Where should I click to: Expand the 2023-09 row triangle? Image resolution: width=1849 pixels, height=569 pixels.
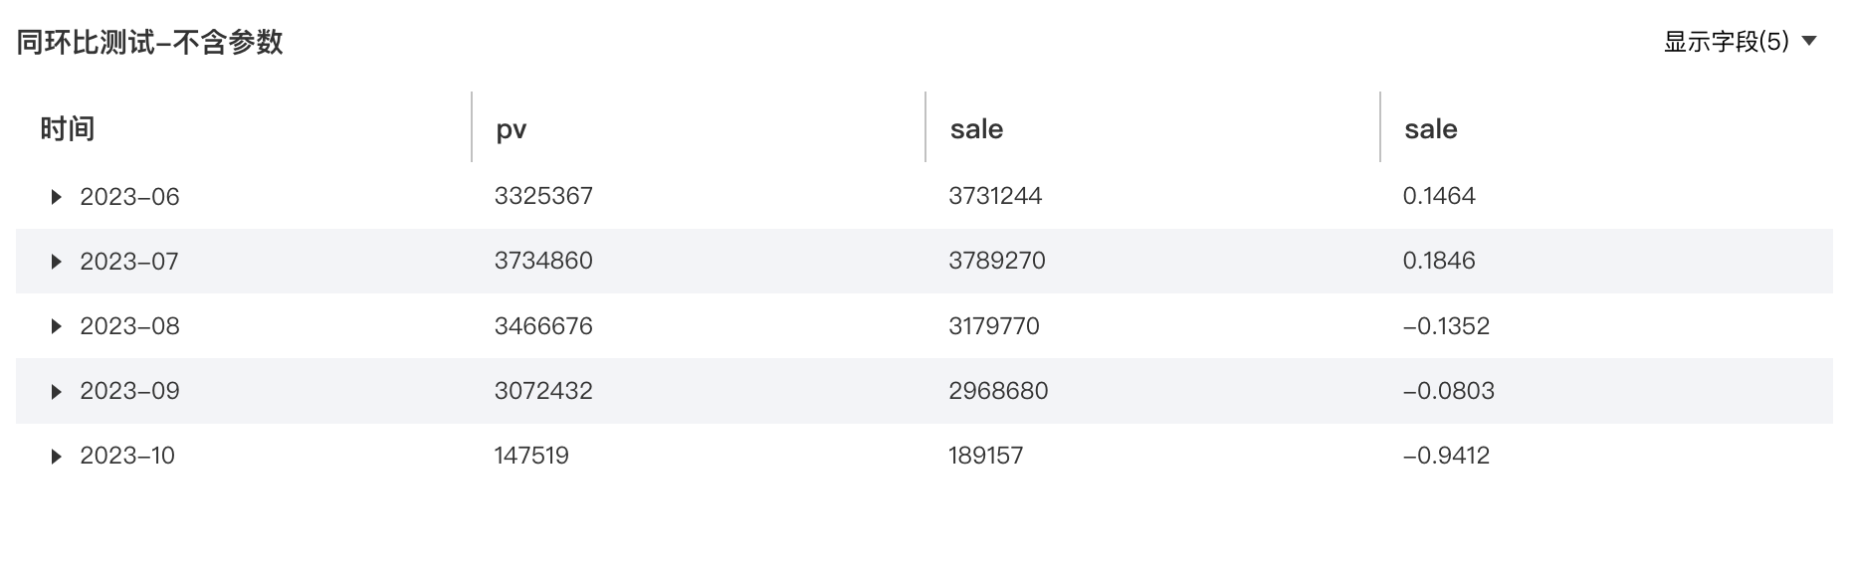pos(57,392)
